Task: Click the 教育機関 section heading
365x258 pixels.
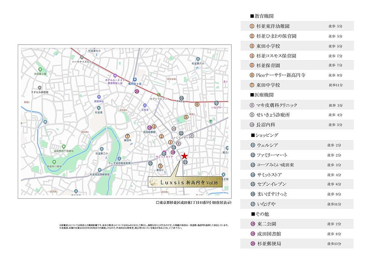Action: tap(262, 16)
